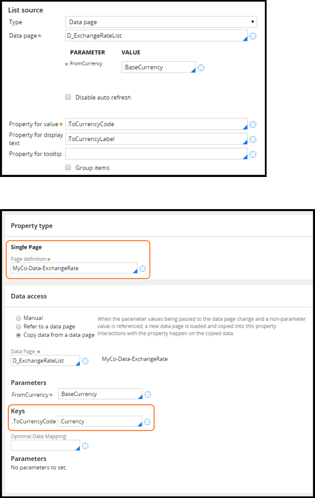Viewport: 315px width, 498px height.
Task: Click target icon beside D_ExchangeRateList in List source
Action: 253,36
